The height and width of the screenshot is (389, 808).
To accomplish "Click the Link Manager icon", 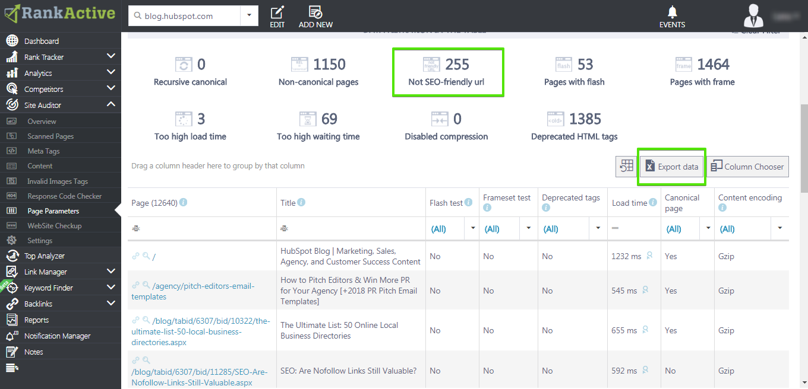I will pyautogui.click(x=12, y=272).
